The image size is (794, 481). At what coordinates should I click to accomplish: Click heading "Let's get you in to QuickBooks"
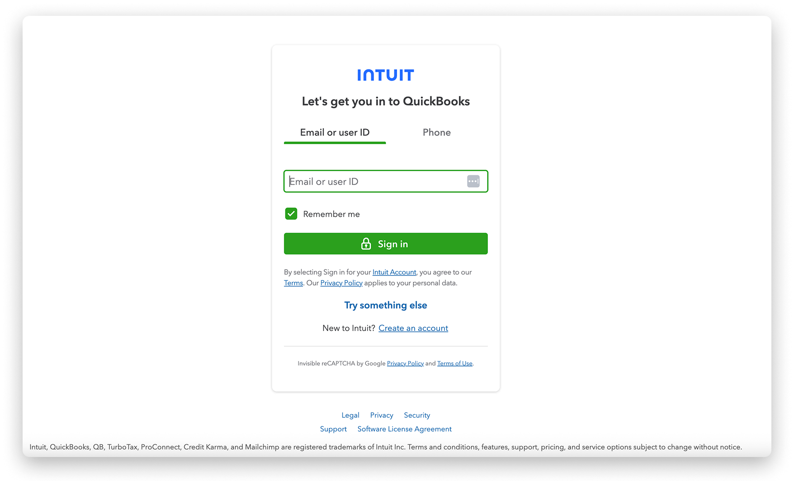click(x=386, y=101)
